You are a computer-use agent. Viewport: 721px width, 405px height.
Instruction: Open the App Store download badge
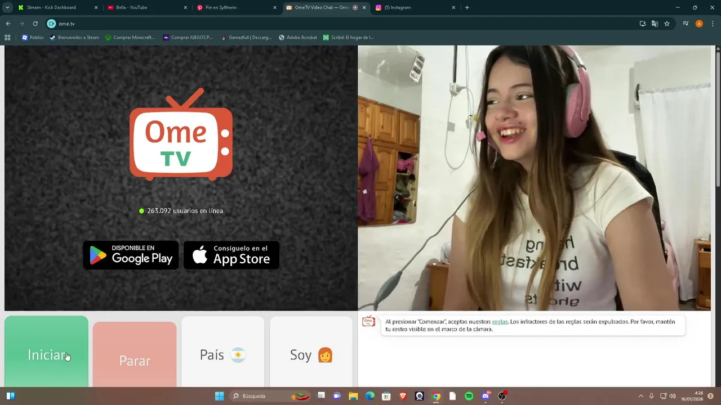232,255
